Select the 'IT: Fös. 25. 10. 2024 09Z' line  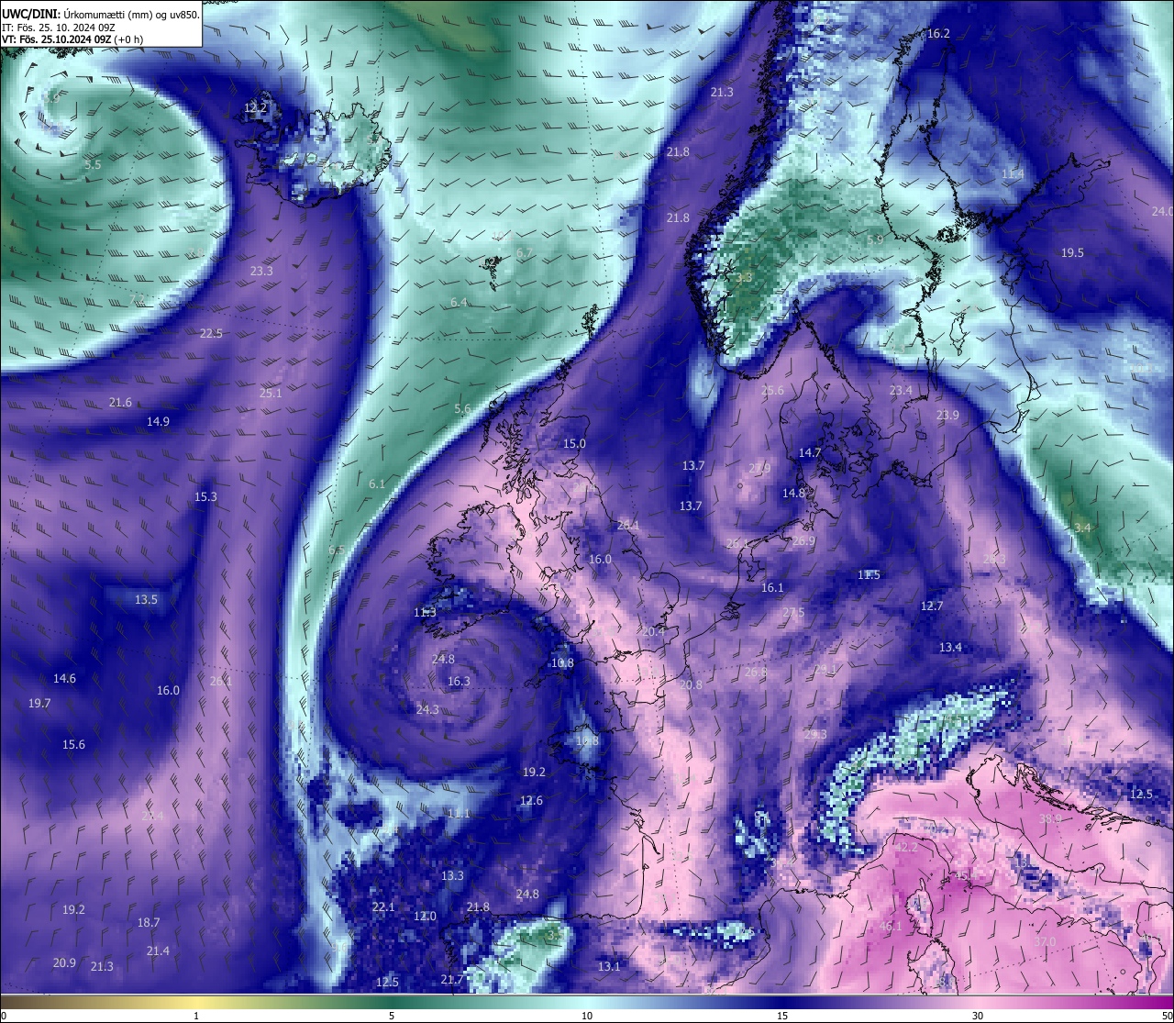[x=60, y=28]
